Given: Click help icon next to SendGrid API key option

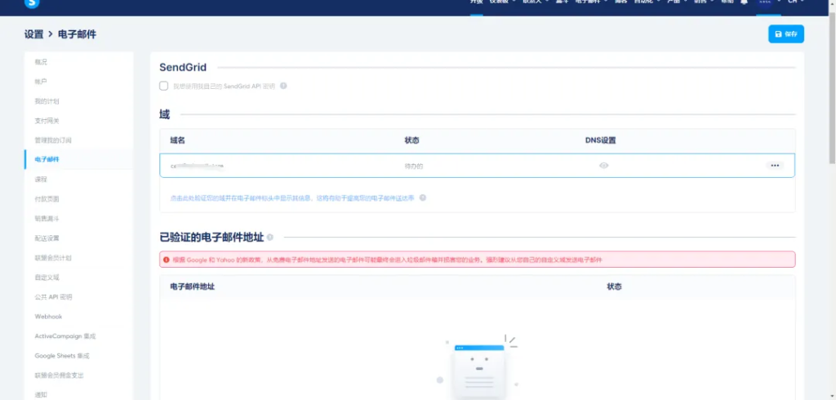Looking at the screenshot, I should (x=283, y=86).
